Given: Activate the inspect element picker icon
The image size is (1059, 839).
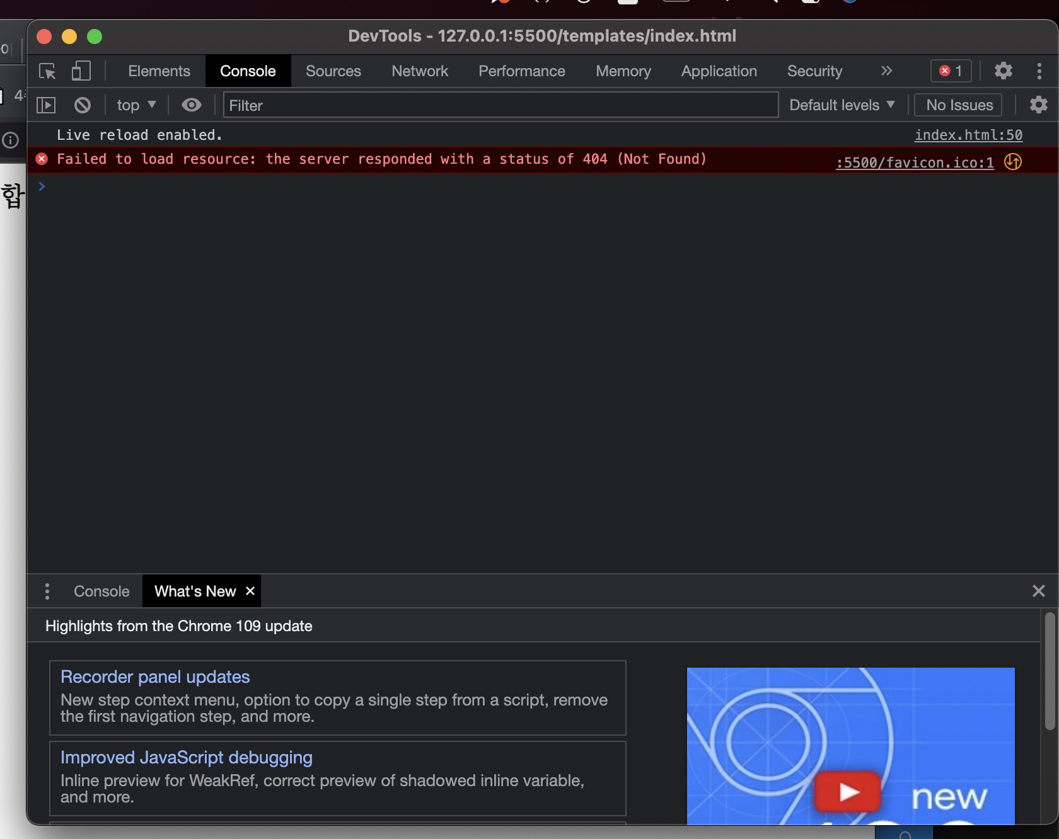Looking at the screenshot, I should click(47, 71).
